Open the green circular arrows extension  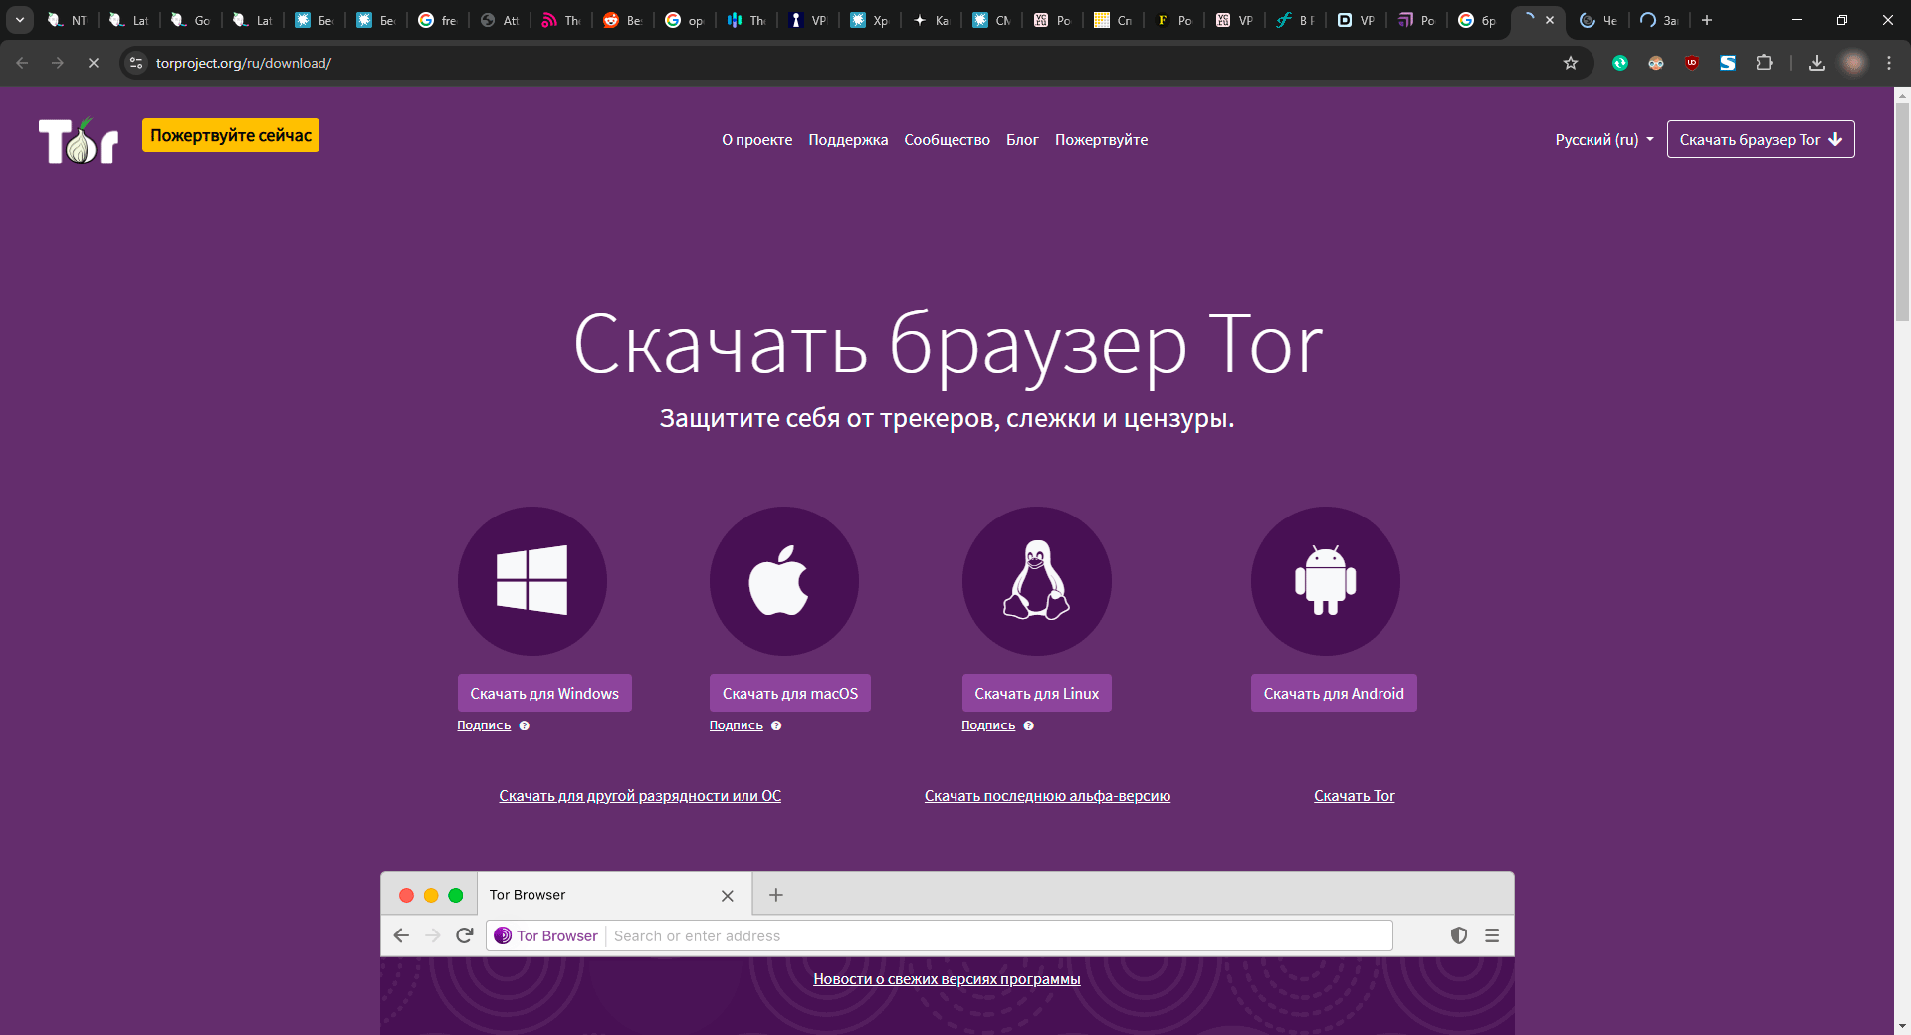pos(1620,63)
